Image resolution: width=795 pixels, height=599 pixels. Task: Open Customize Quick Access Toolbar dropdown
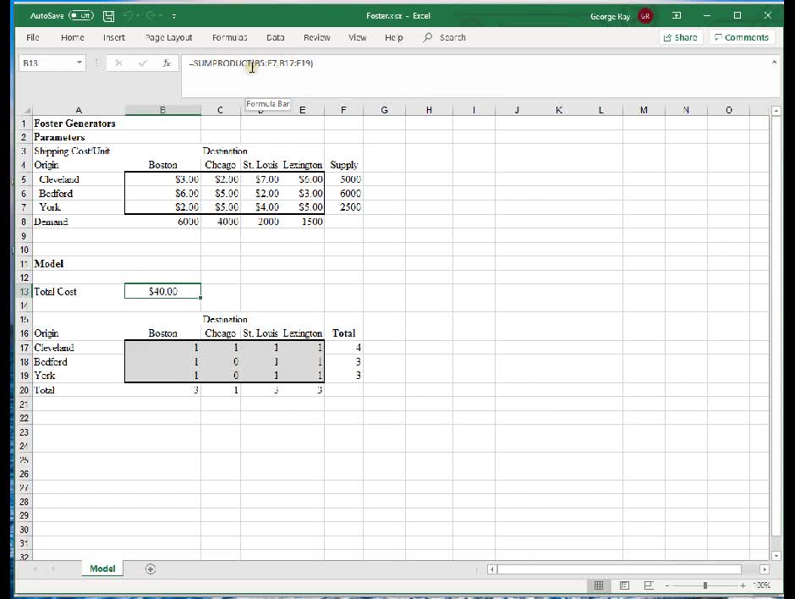(174, 16)
